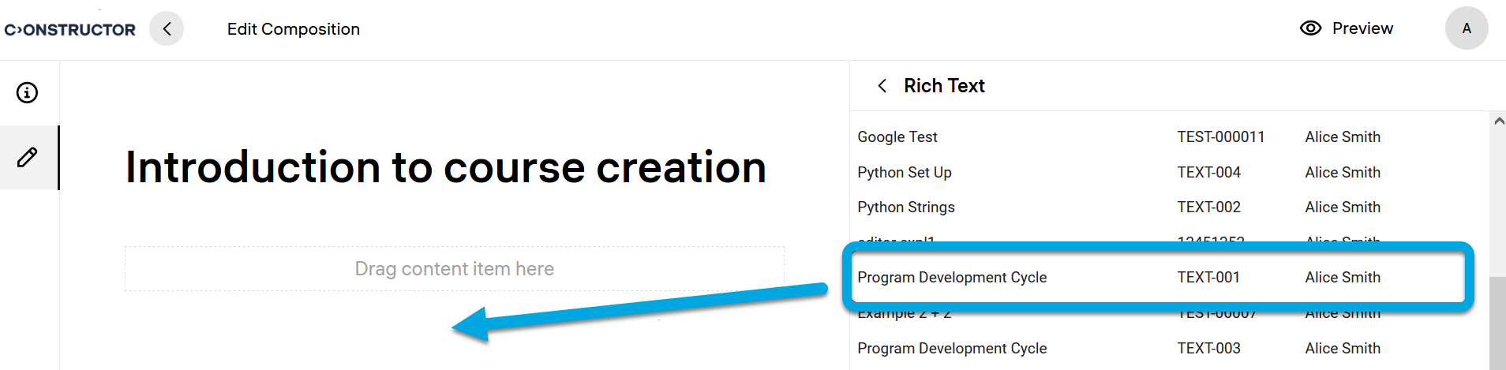The height and width of the screenshot is (370, 1506).
Task: Open the info panel icon in sidebar
Action: [x=28, y=93]
